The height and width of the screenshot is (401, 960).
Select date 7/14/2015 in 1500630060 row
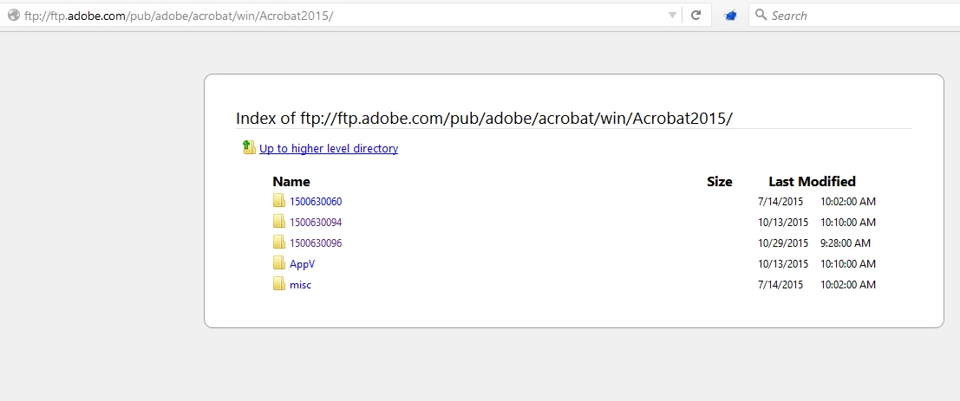(x=780, y=202)
